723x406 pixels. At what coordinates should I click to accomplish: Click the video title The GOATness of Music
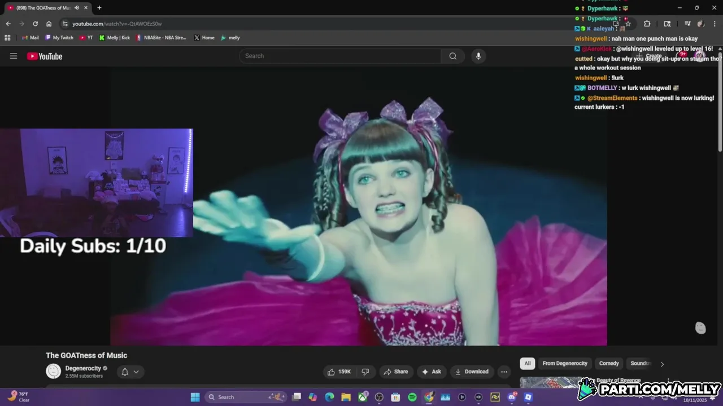tap(86, 355)
